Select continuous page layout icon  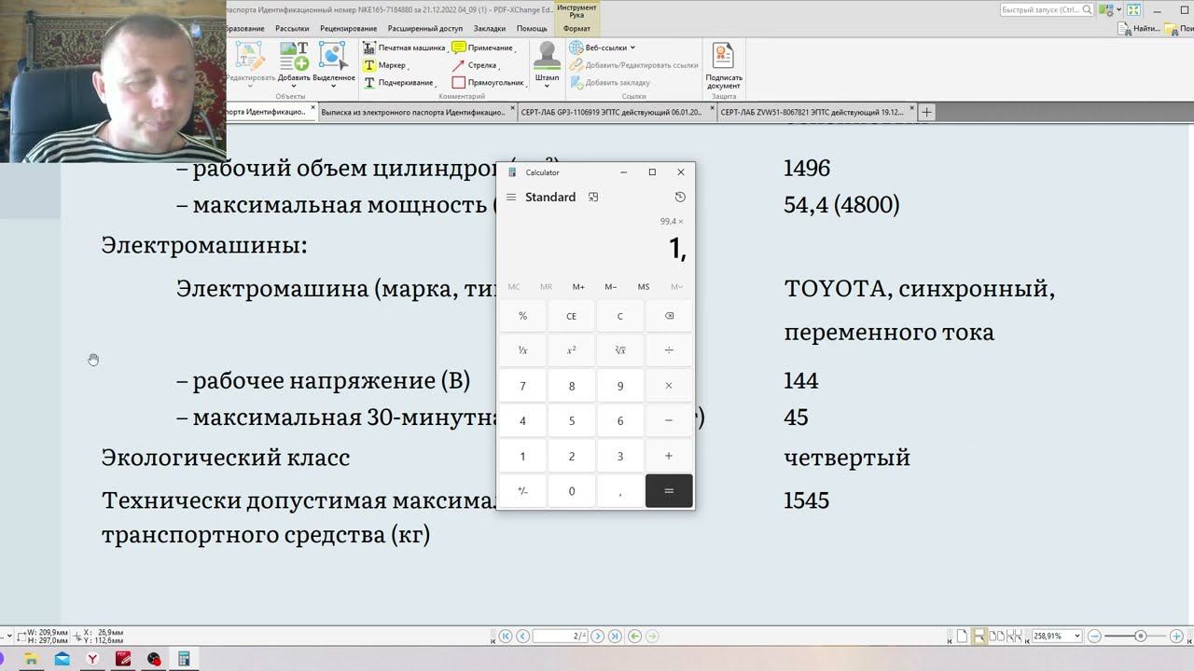click(979, 636)
